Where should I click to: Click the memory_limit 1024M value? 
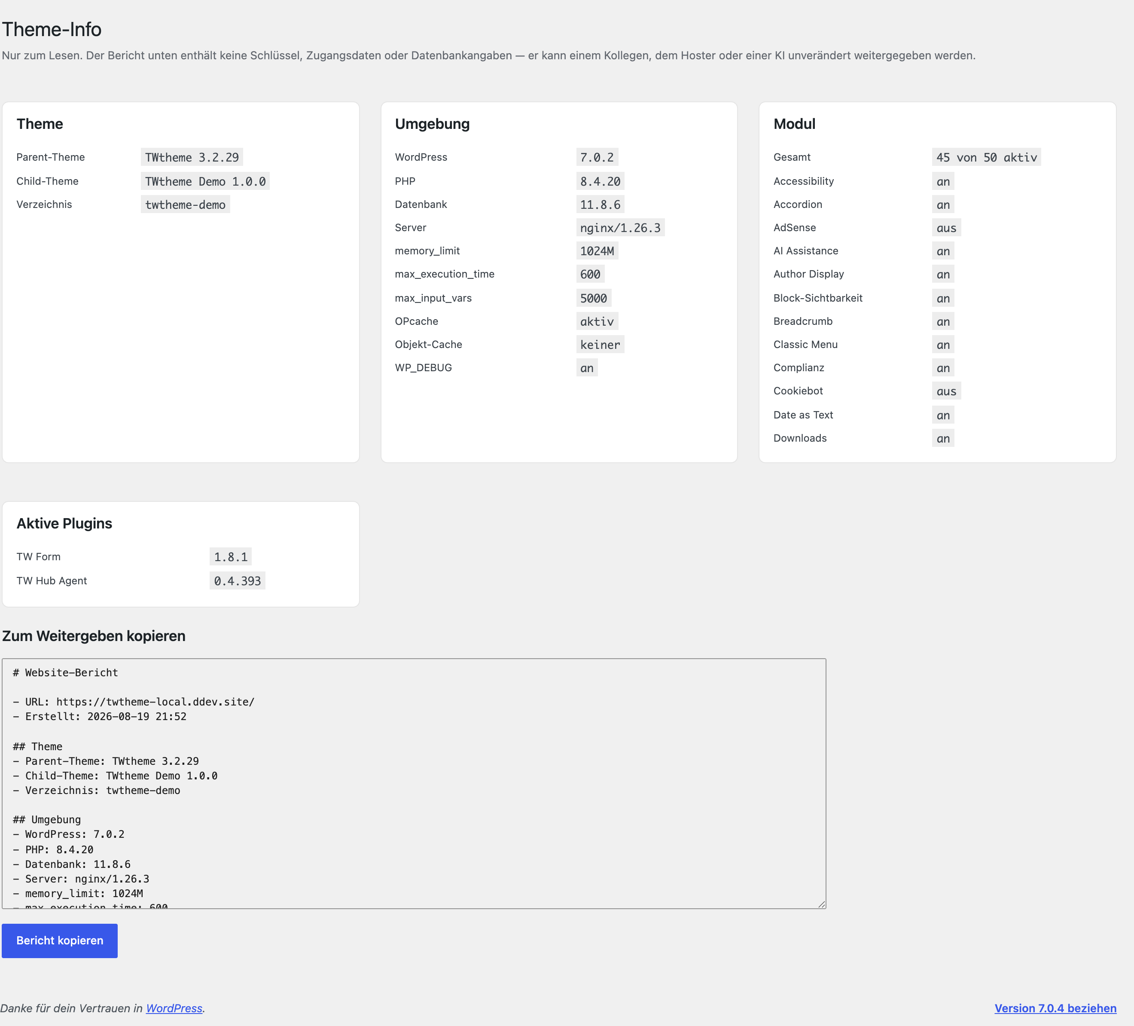[597, 251]
